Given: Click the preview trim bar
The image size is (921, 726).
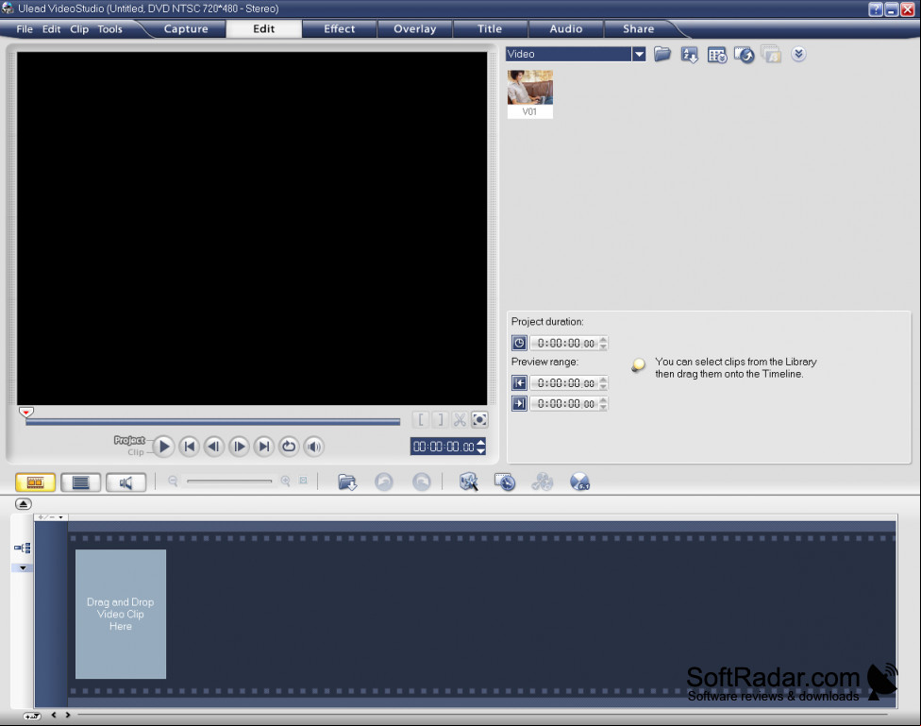Looking at the screenshot, I should coord(212,421).
